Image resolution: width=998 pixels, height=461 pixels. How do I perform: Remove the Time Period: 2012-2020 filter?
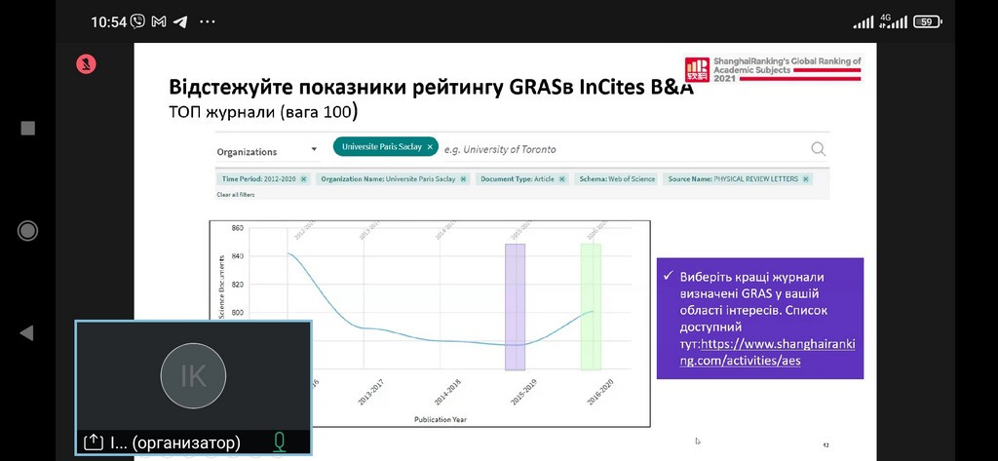pos(304,179)
